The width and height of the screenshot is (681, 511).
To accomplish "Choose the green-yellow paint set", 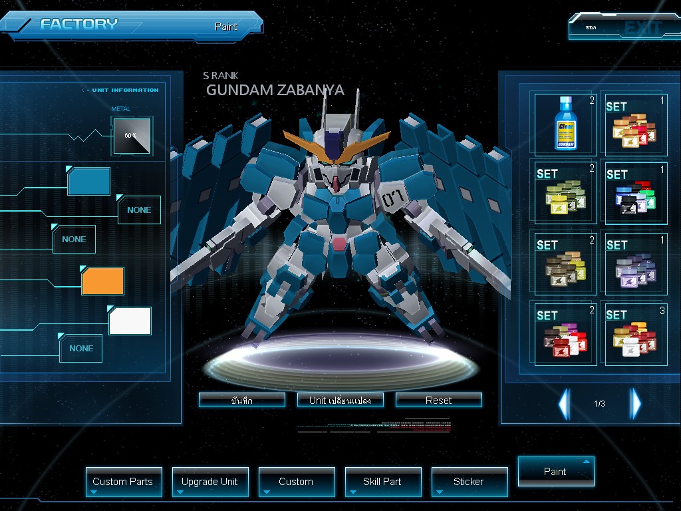I will tap(565, 193).
